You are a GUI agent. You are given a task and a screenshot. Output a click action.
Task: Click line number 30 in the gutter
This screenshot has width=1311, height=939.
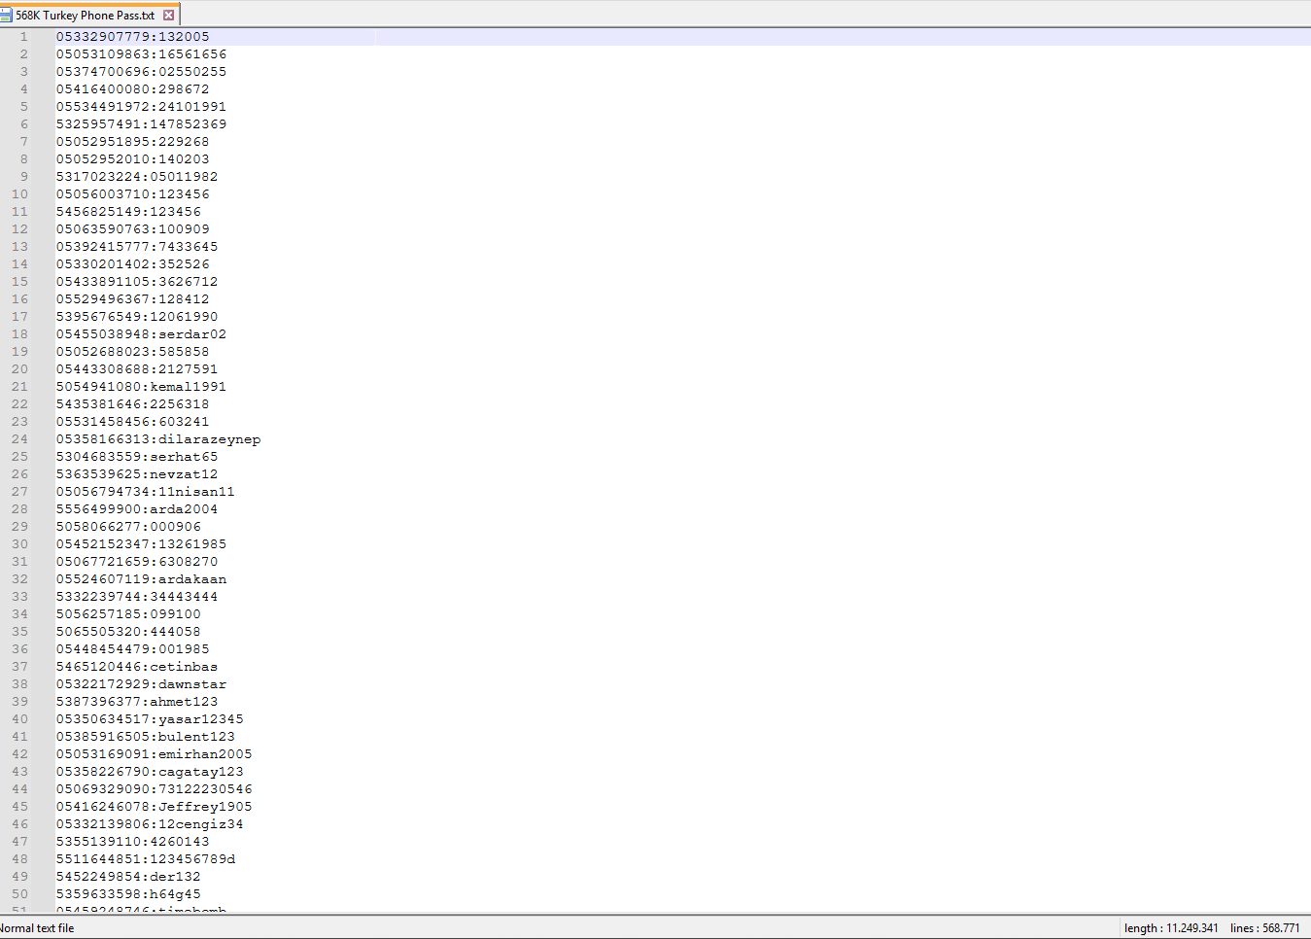point(19,544)
